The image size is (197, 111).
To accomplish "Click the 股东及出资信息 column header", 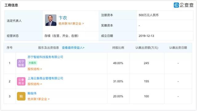I will pos(49,48).
